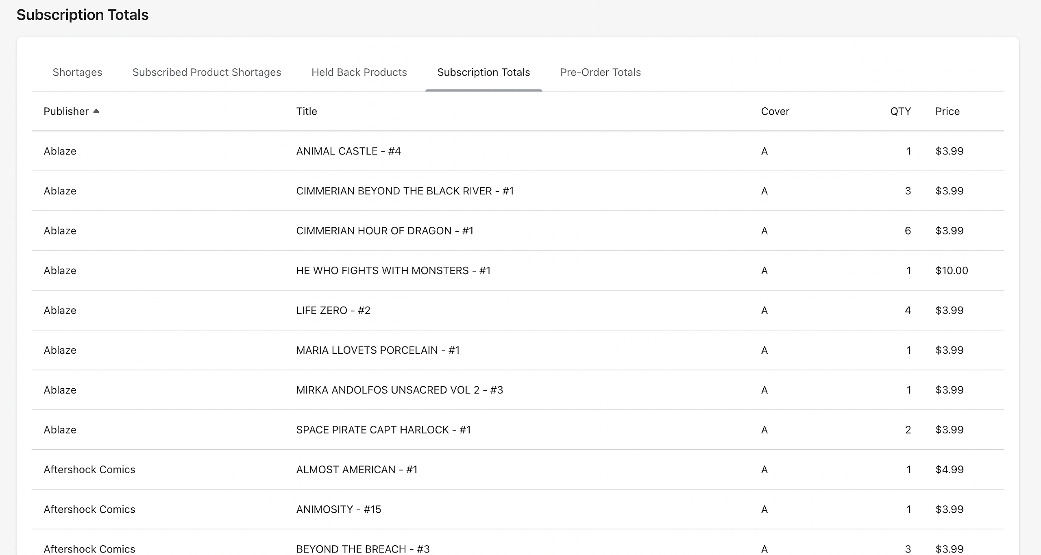Viewport: 1041px width, 555px height.
Task: Open the Shortages tab
Action: pos(77,72)
